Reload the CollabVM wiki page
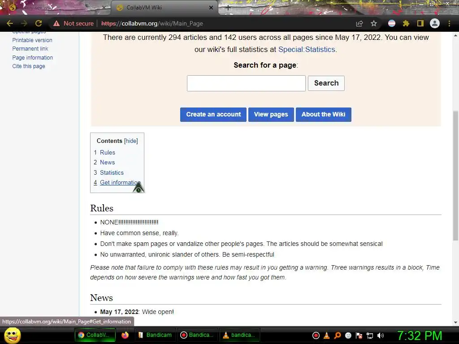 pos(39,23)
